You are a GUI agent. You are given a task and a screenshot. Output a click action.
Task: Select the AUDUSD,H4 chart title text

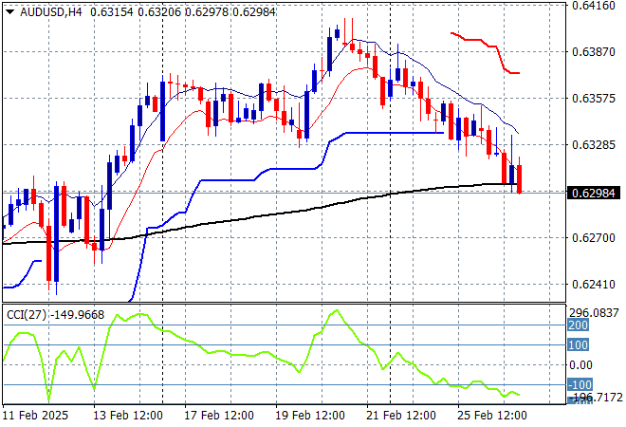(51, 12)
